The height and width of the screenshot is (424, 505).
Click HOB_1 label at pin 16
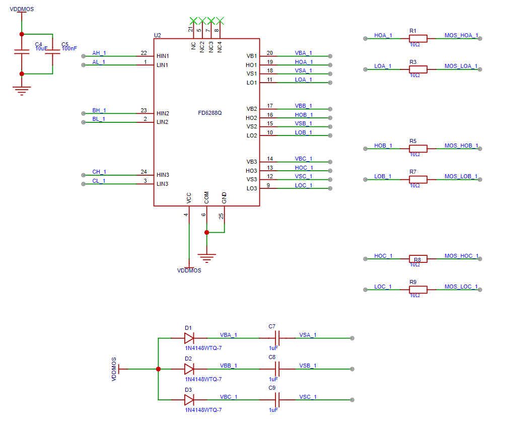coord(304,115)
